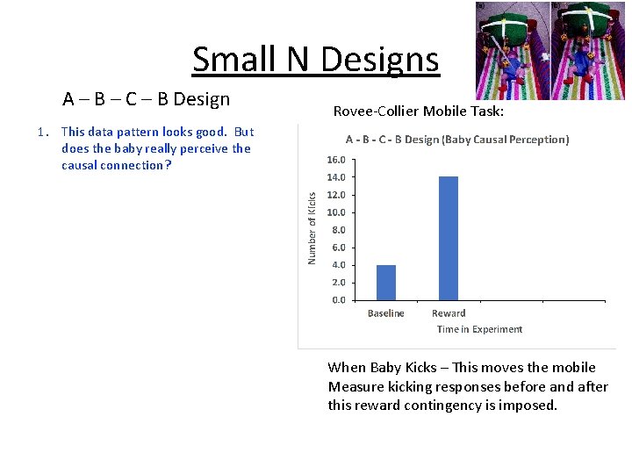Select the blue numbered question text
The image size is (632, 474).
pos(146,148)
